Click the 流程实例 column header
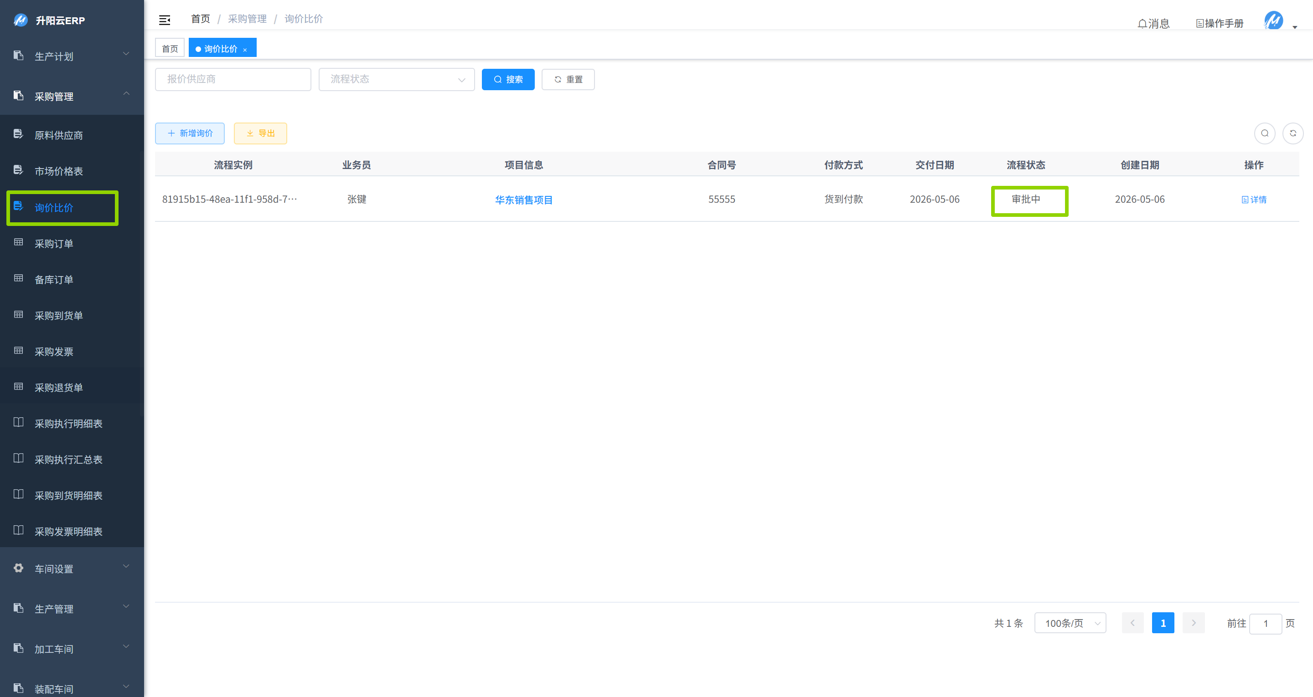The height and width of the screenshot is (697, 1313). [x=233, y=164]
